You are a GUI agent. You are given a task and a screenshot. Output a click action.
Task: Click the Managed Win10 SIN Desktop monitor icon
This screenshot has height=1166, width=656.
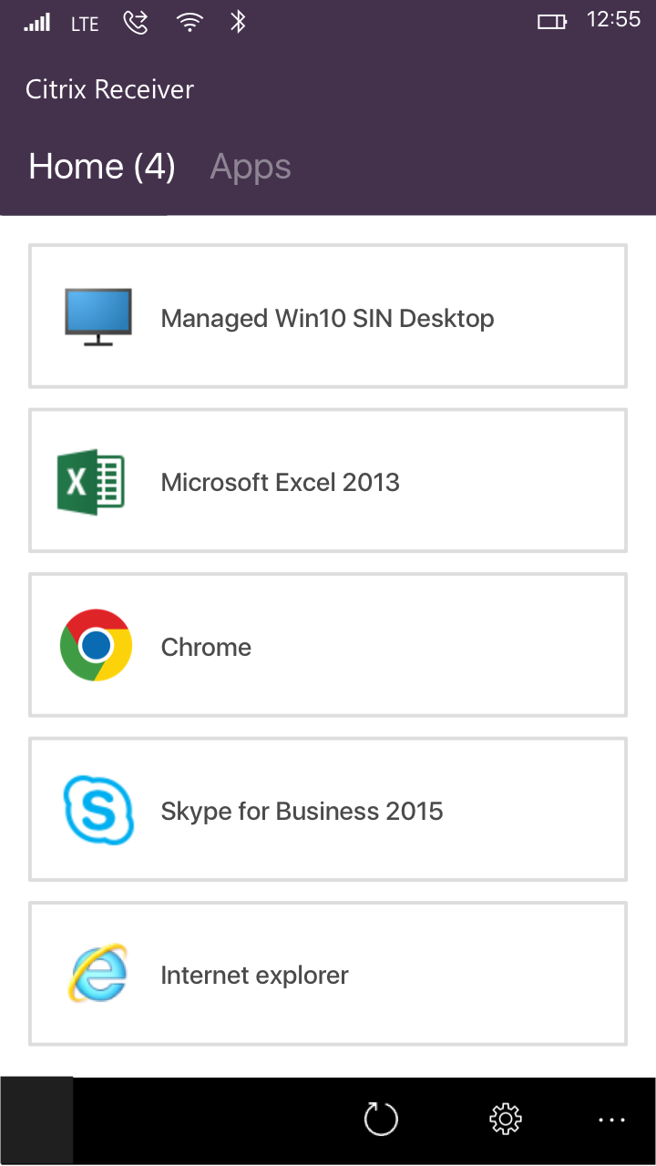98,317
